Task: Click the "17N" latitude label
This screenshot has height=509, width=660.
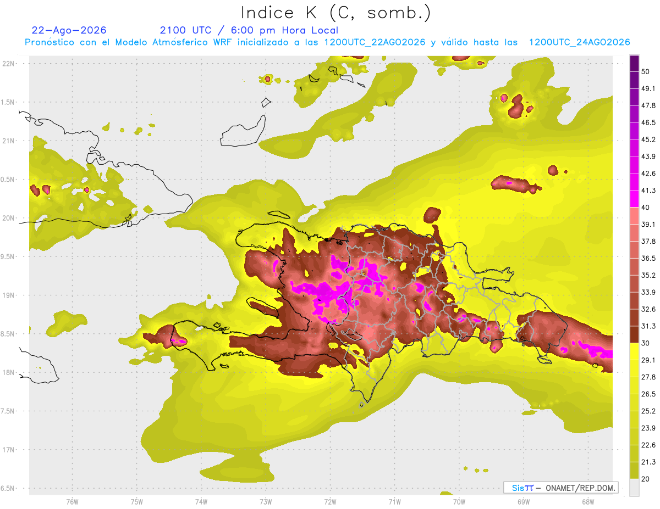Action: coord(9,450)
